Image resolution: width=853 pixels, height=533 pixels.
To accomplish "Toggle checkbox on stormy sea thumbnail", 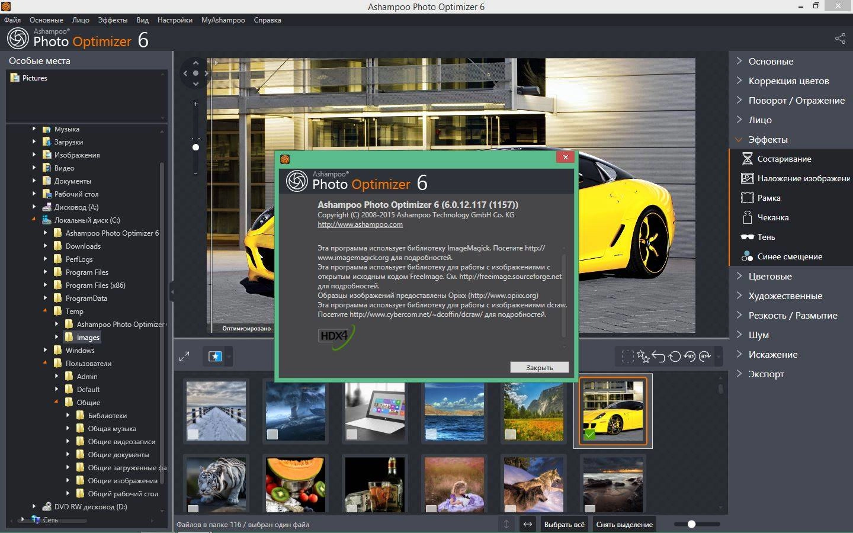I will pos(272,434).
